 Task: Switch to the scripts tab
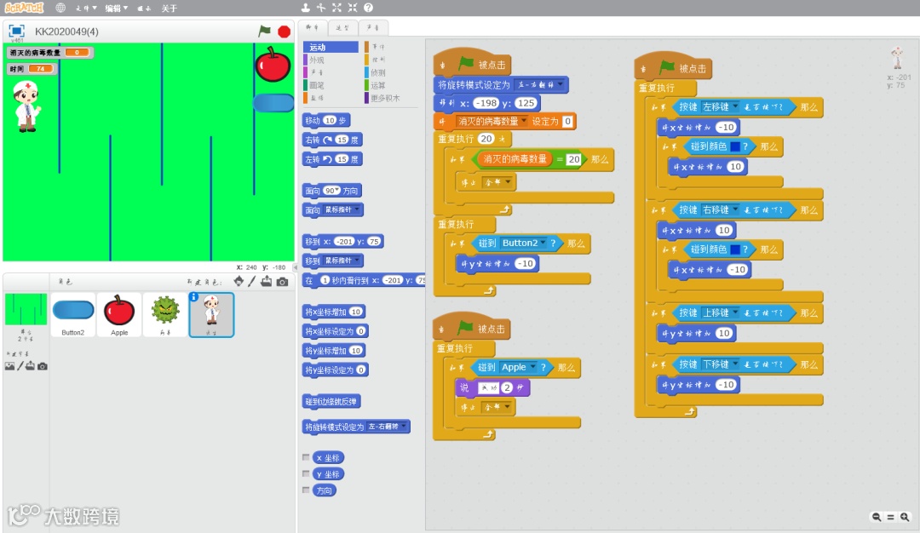point(312,27)
